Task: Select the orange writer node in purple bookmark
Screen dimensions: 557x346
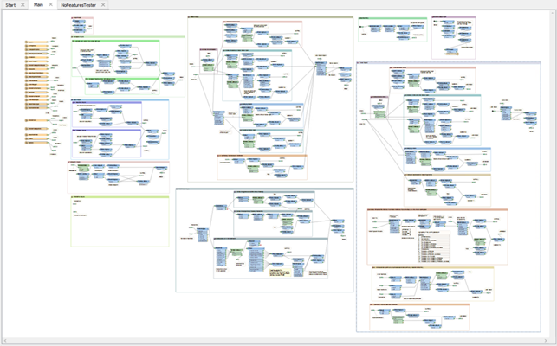Action: pos(451,54)
